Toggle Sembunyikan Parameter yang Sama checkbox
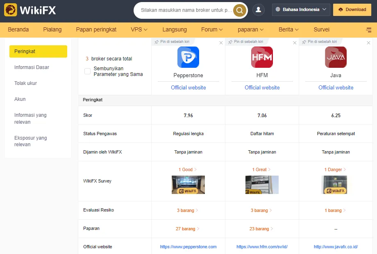 click(88, 71)
